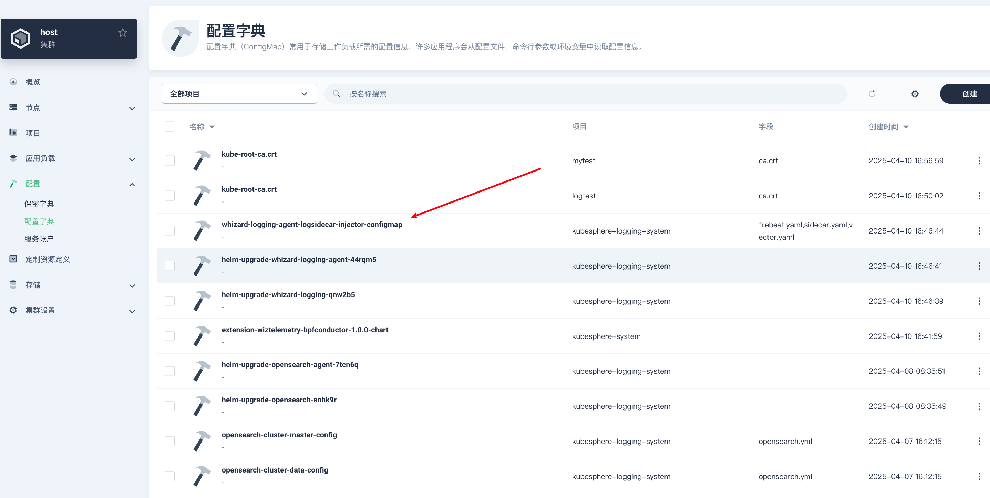Expand the 集群设置 sidebar section
This screenshot has width=990, height=498.
pos(132,311)
